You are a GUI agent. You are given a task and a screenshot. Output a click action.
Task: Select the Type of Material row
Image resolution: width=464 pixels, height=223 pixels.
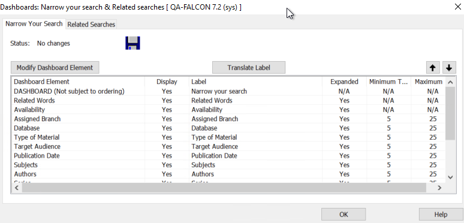228,137
